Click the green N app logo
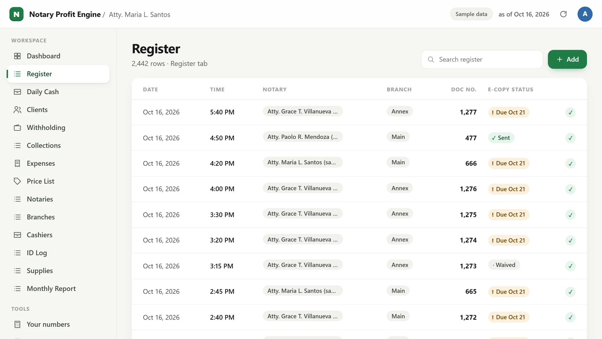 [16, 14]
